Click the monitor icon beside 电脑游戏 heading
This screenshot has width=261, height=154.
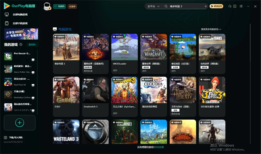click(55, 29)
